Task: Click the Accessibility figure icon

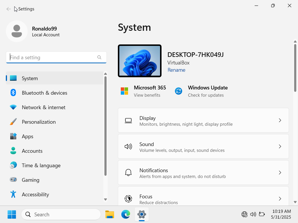Action: (x=13, y=194)
